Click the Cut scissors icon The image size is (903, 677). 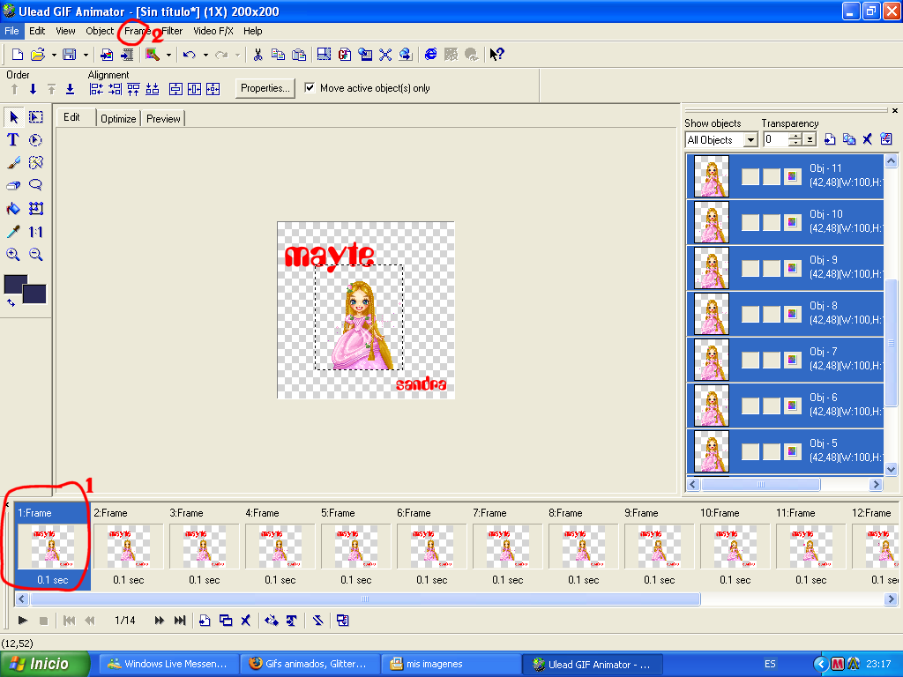pos(257,55)
